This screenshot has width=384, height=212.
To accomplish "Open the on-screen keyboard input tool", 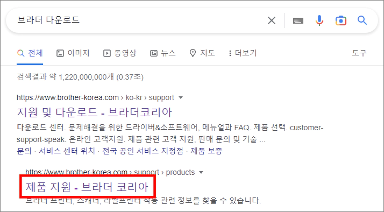I will point(298,20).
